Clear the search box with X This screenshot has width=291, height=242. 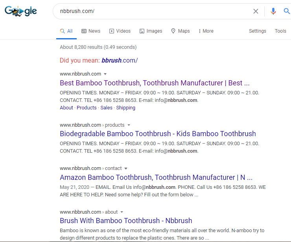256,11
